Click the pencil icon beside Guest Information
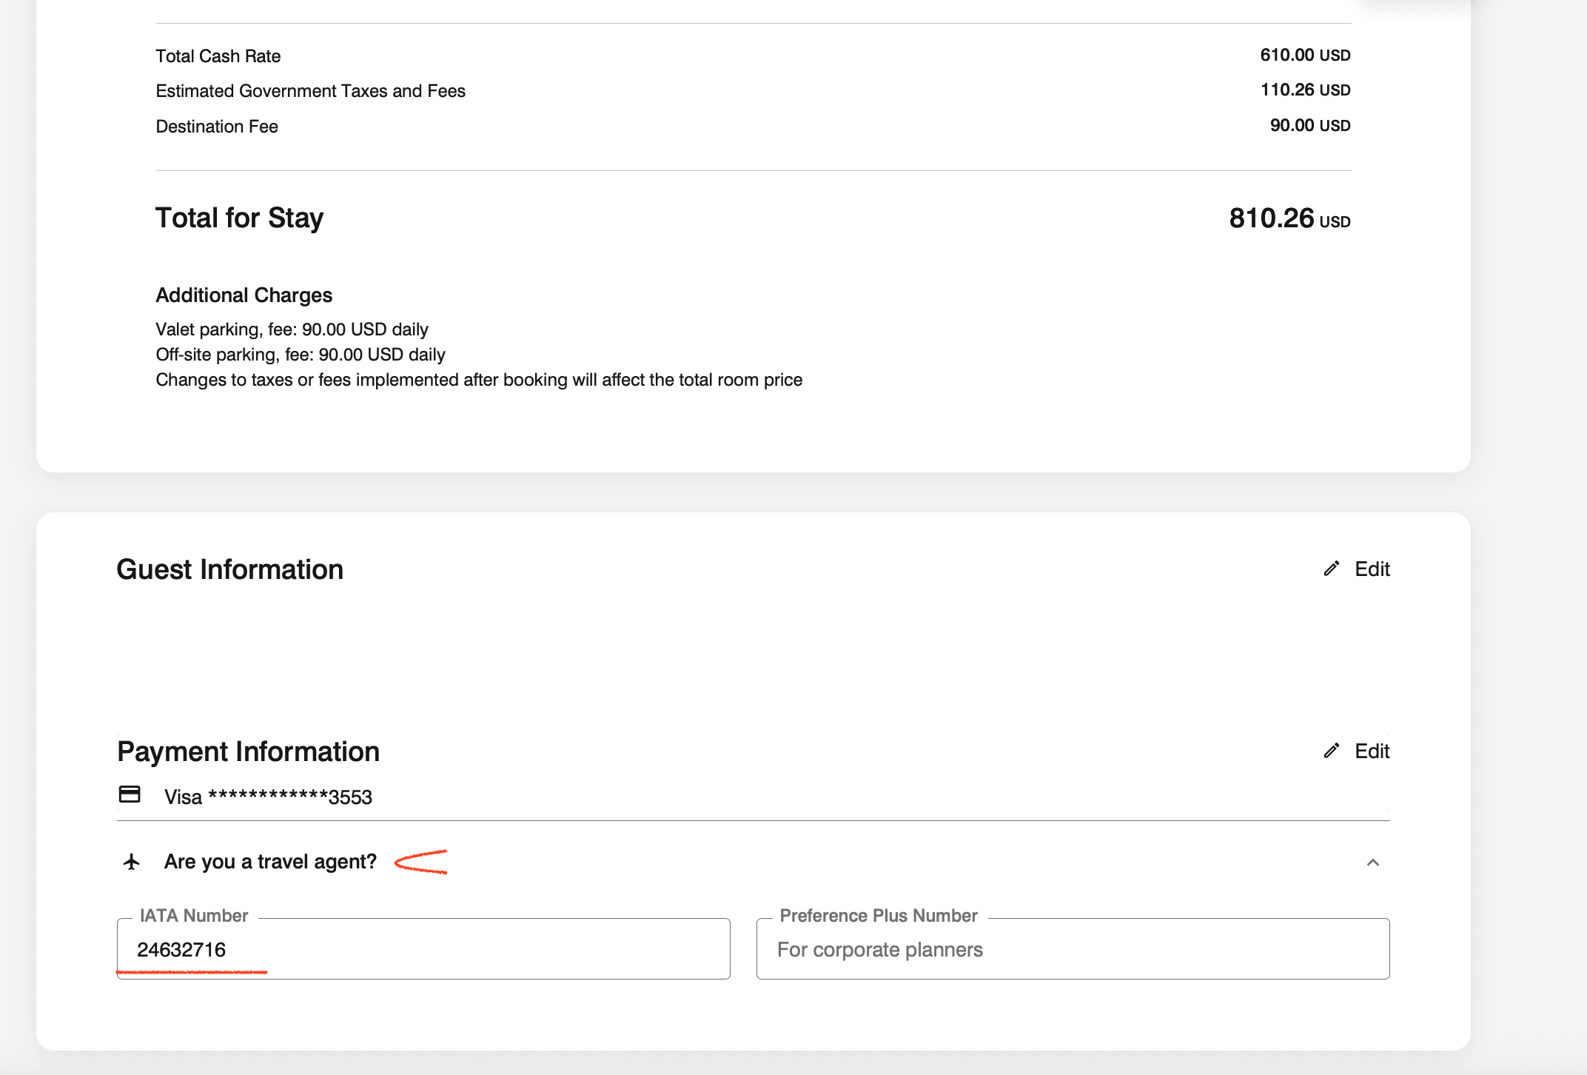Image resolution: width=1587 pixels, height=1075 pixels. 1332,569
